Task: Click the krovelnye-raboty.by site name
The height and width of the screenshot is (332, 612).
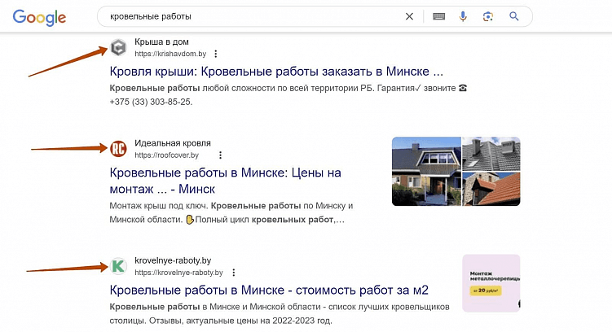Action: [x=173, y=260]
